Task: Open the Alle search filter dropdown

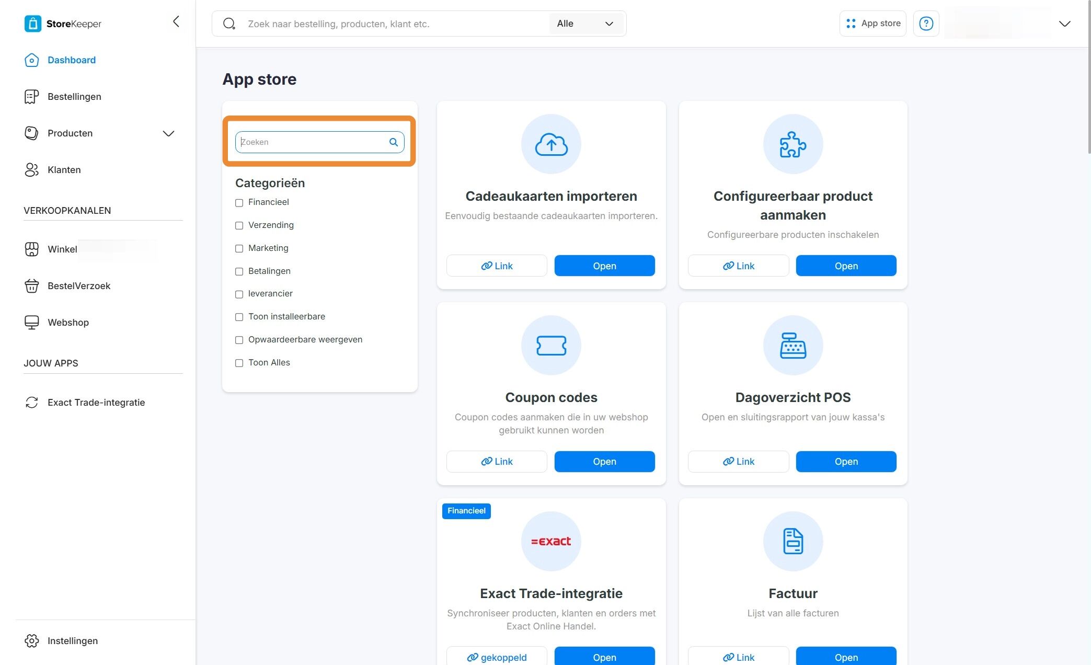Action: click(585, 24)
